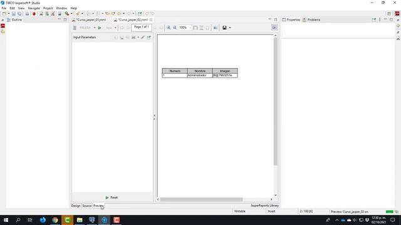Zoom out of the report preview

pos(175,27)
